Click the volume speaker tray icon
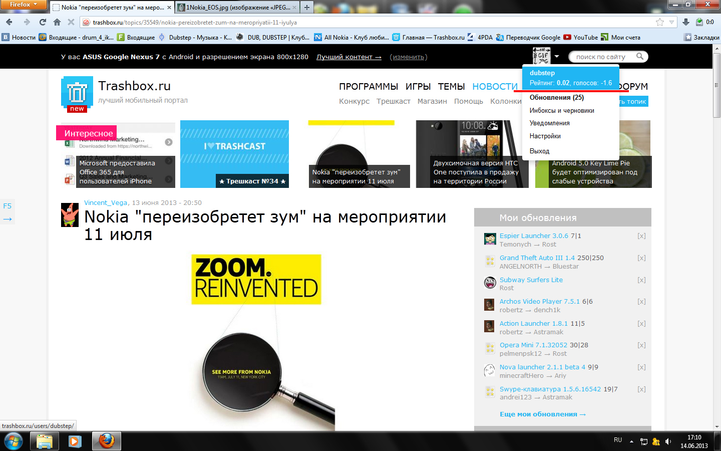The height and width of the screenshot is (451, 721). 668,441
